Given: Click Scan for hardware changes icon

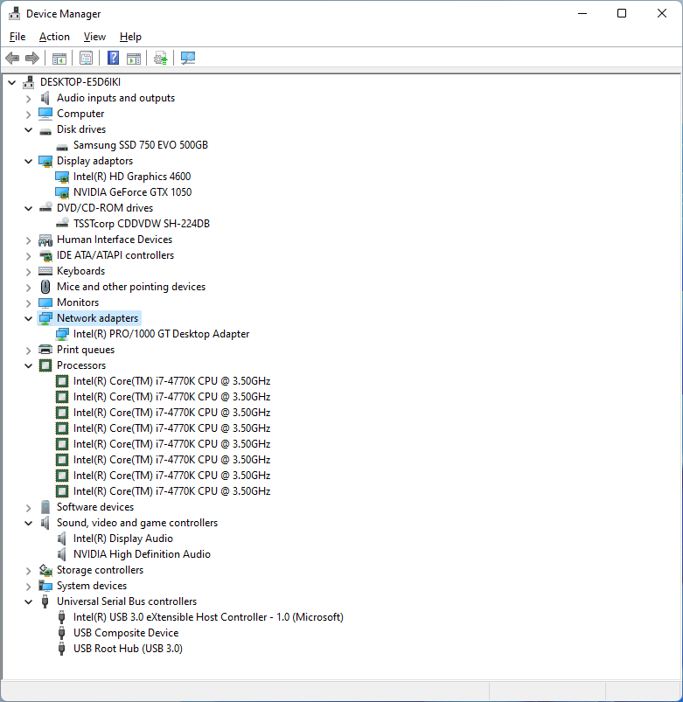Looking at the screenshot, I should point(188,59).
